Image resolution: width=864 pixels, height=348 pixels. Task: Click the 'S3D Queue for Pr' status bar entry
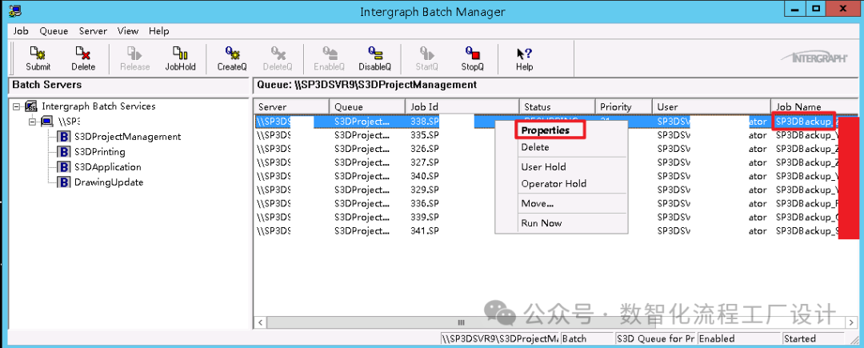(655, 338)
